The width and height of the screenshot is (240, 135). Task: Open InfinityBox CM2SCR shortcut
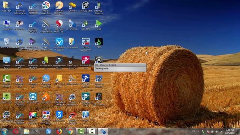(x=33, y=26)
